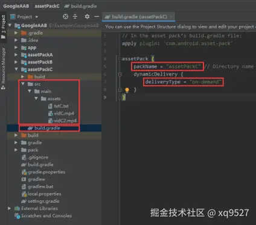Collapse the assets folder
Image resolution: width=256 pixels, height=225 pixels.
36,98
